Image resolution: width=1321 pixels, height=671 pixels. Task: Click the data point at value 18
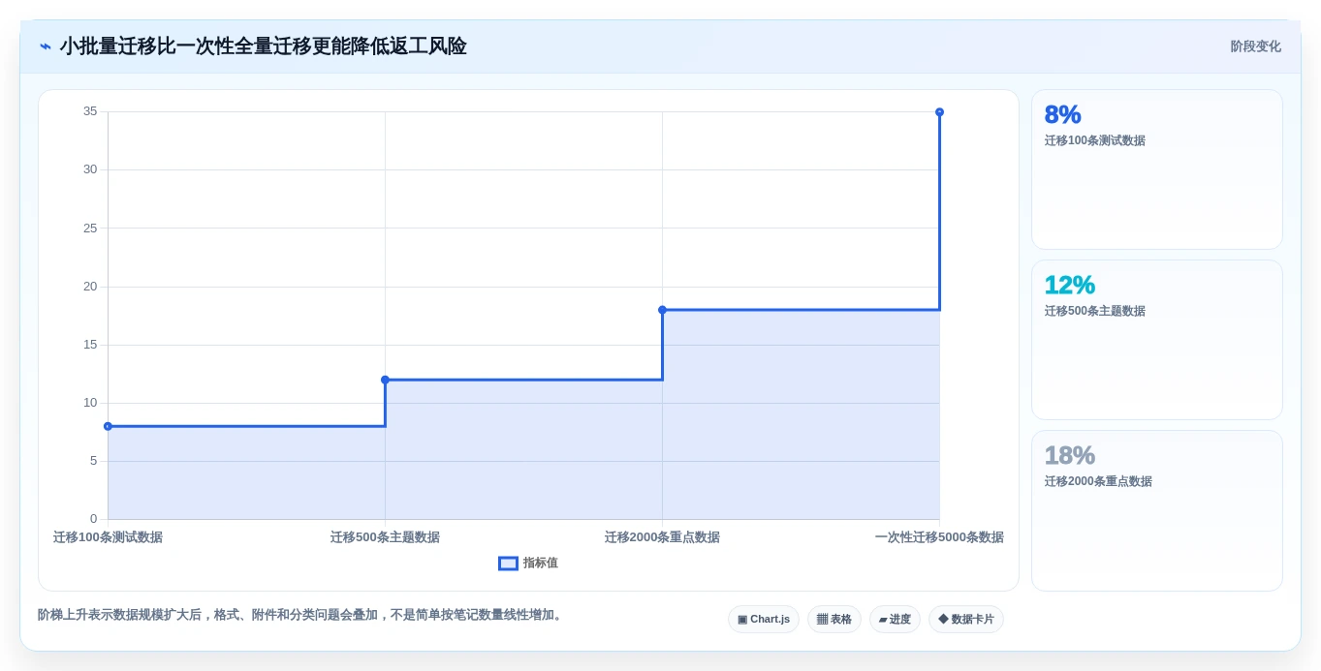pyautogui.click(x=662, y=310)
